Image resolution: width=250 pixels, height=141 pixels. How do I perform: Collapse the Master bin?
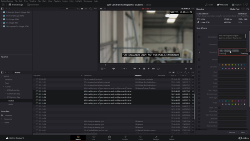[2, 76]
